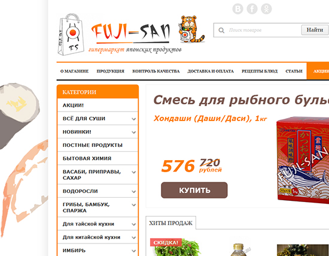Image resolution: width=329 pixels, height=256 pixels.
Task: Select the ХИТЫ ПРОДАЖ tab
Action: tap(171, 223)
